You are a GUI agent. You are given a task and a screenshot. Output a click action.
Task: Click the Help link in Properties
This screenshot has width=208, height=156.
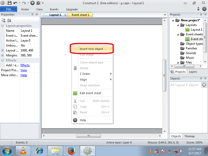[x=24, y=75]
